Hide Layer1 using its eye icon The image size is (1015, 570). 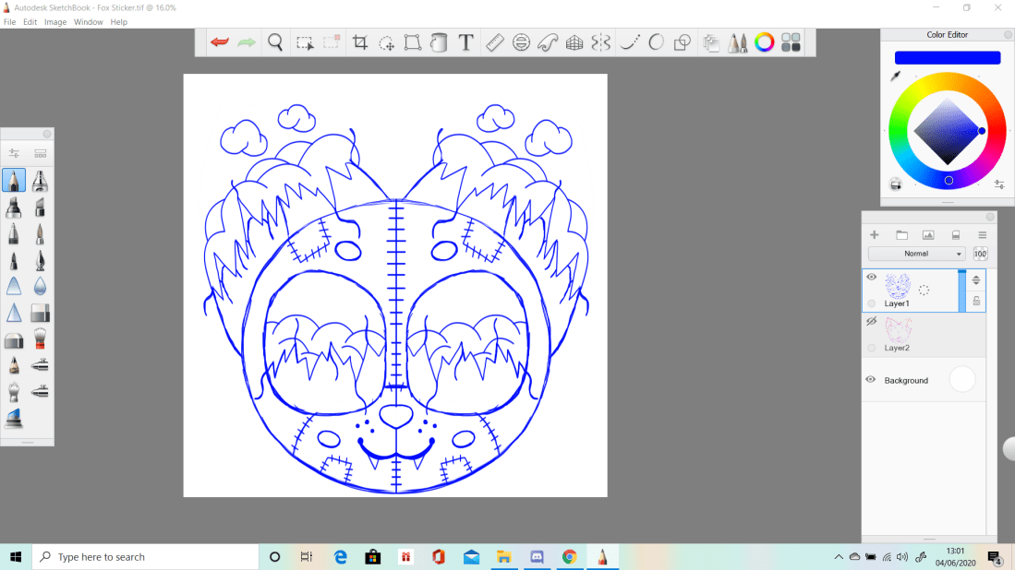click(871, 277)
